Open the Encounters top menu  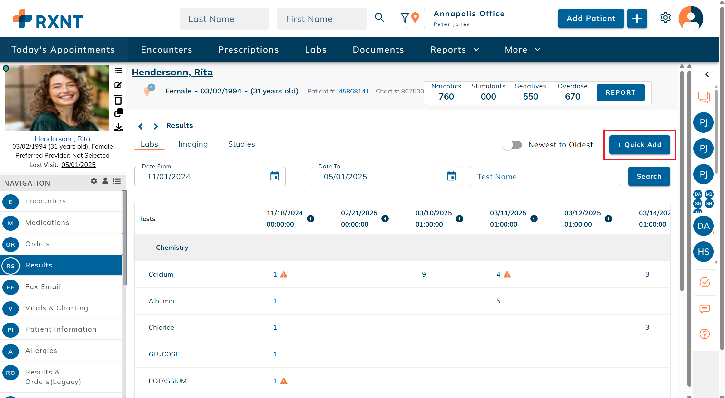167,50
